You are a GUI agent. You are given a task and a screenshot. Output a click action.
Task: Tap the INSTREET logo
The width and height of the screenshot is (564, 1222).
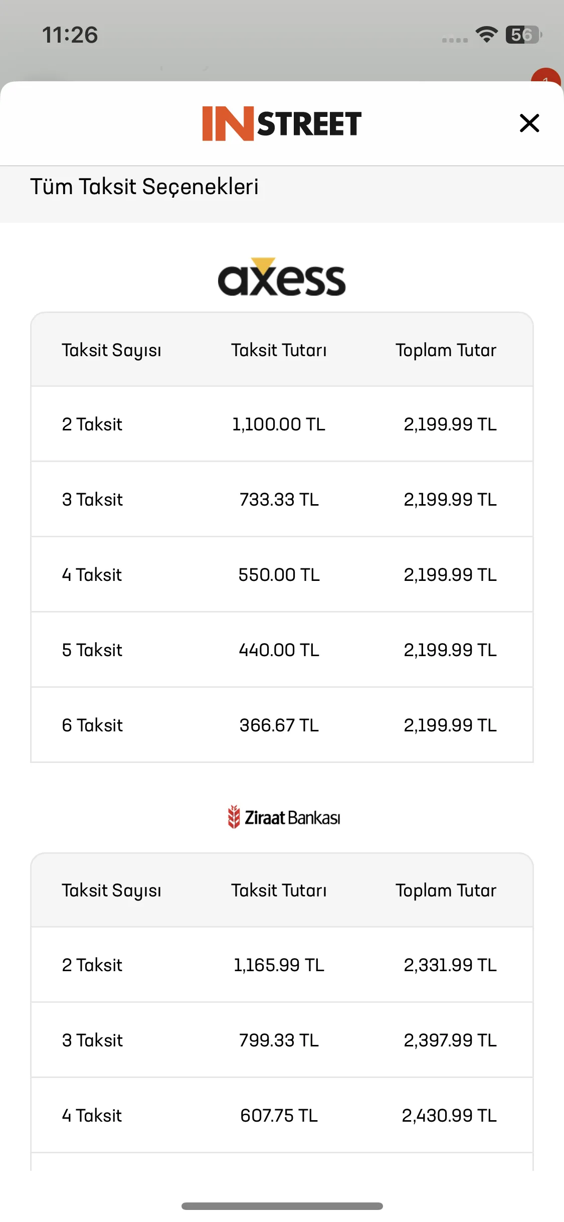tap(282, 123)
